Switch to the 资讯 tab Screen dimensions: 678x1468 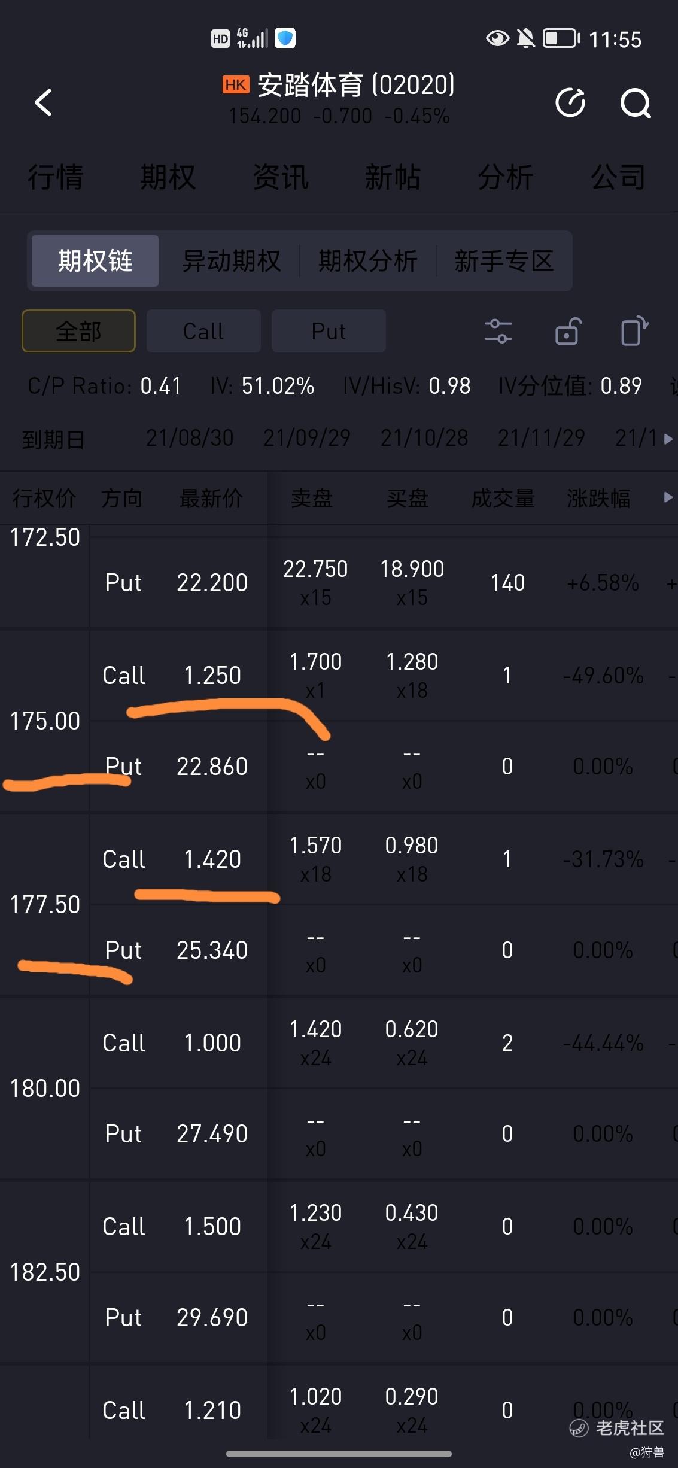[x=280, y=177]
